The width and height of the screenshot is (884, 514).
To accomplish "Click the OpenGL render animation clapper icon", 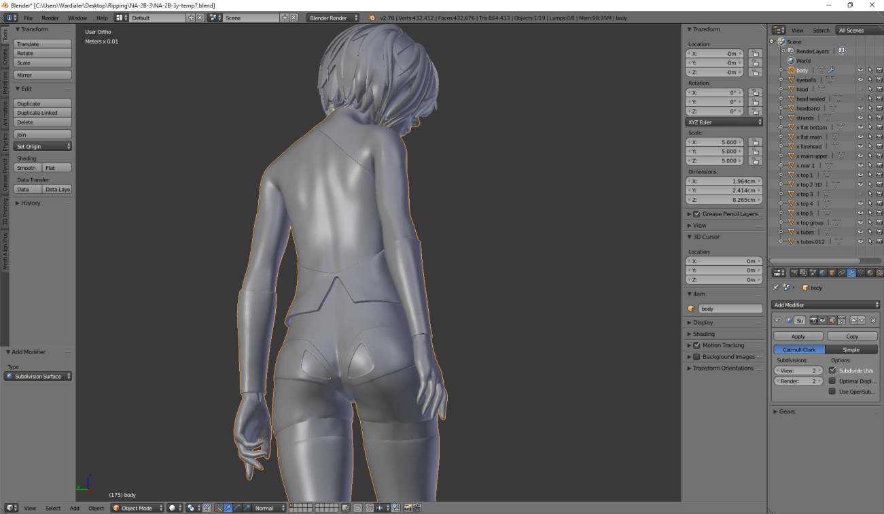I will coord(417,508).
